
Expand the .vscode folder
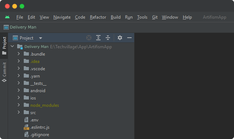point(19,68)
